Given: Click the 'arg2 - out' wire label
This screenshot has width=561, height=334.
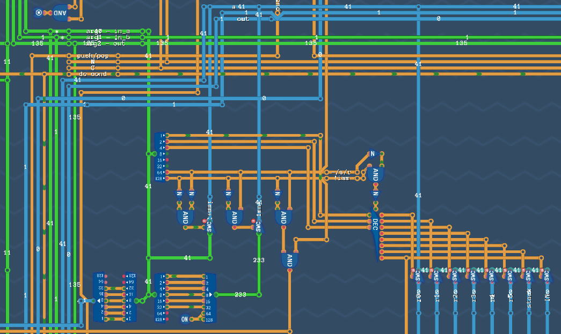Looking at the screenshot, I should (106, 43).
